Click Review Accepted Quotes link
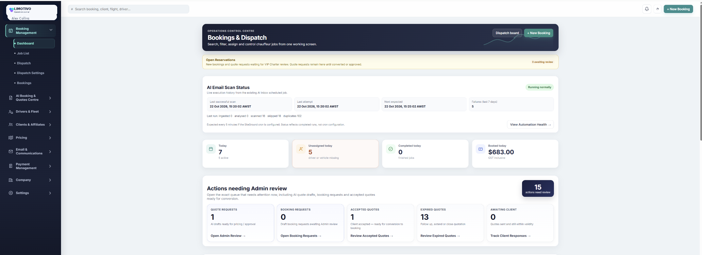 point(372,236)
